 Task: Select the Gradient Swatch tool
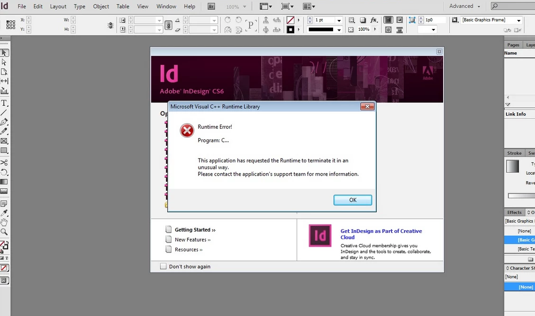point(4,182)
